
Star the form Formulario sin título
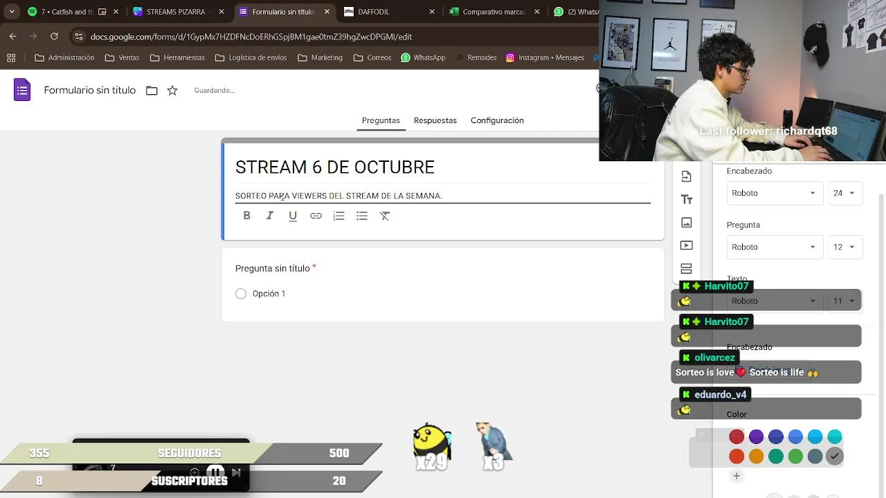point(172,91)
